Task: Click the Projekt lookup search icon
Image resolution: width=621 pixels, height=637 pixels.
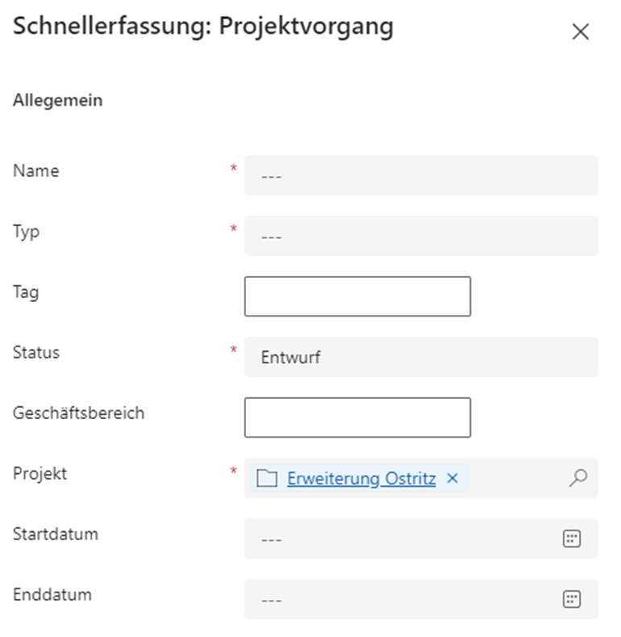Action: click(577, 478)
